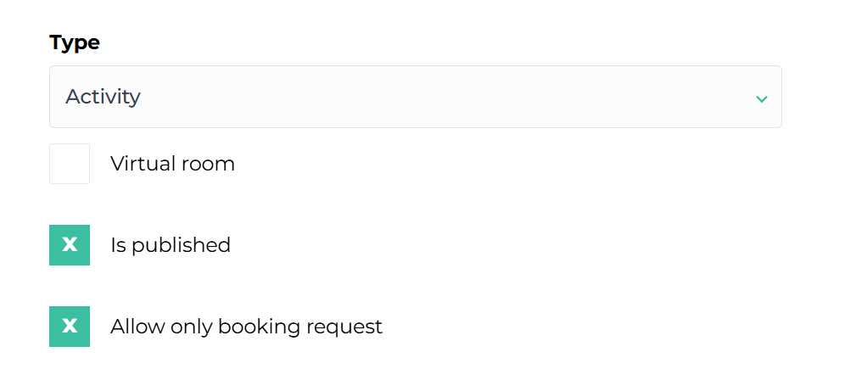Tick the empty box next to Virtual room
Viewport: 845px width, 380px height.
(x=70, y=164)
